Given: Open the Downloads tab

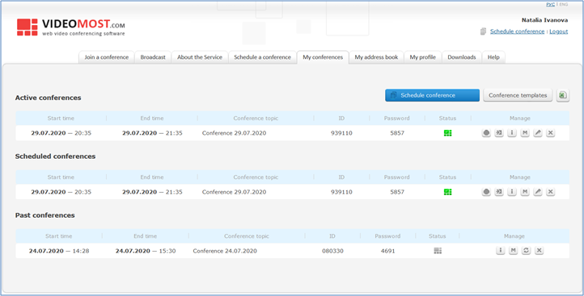Looking at the screenshot, I should 462,57.
